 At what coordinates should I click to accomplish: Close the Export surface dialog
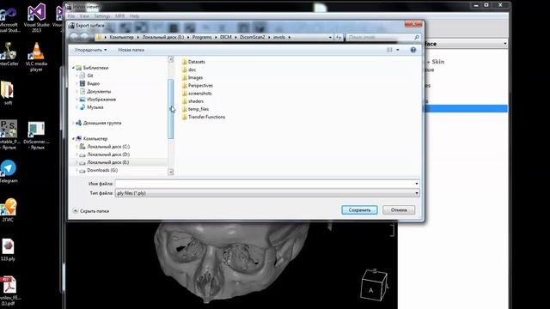413,24
